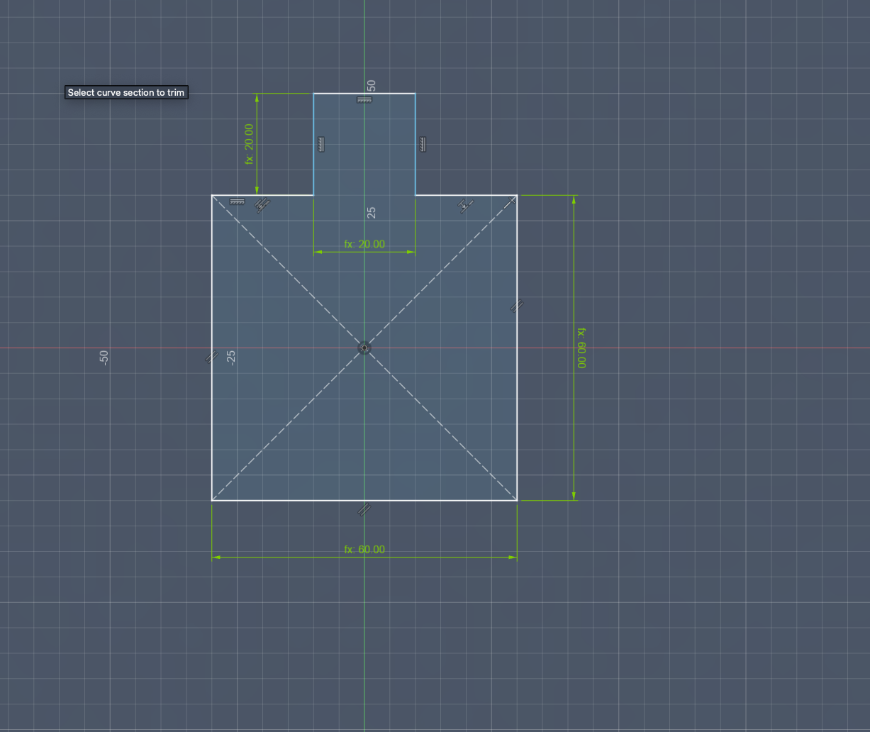The image size is (870, 732).
Task: Select the parallel constraint glyph on the square's right edge
Action: click(515, 306)
